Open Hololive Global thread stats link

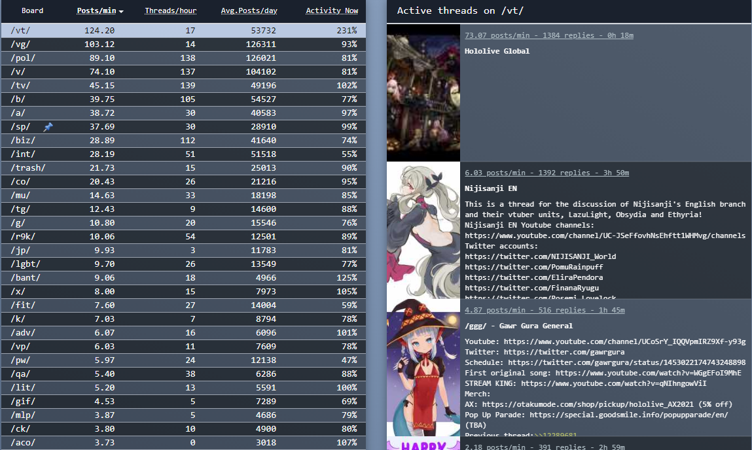click(x=548, y=35)
